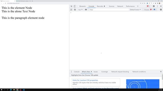The image size is (163, 91).
Task: Close the DevTools panel
Action: (161, 6)
